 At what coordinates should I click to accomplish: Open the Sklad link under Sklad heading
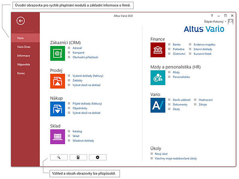(76, 136)
